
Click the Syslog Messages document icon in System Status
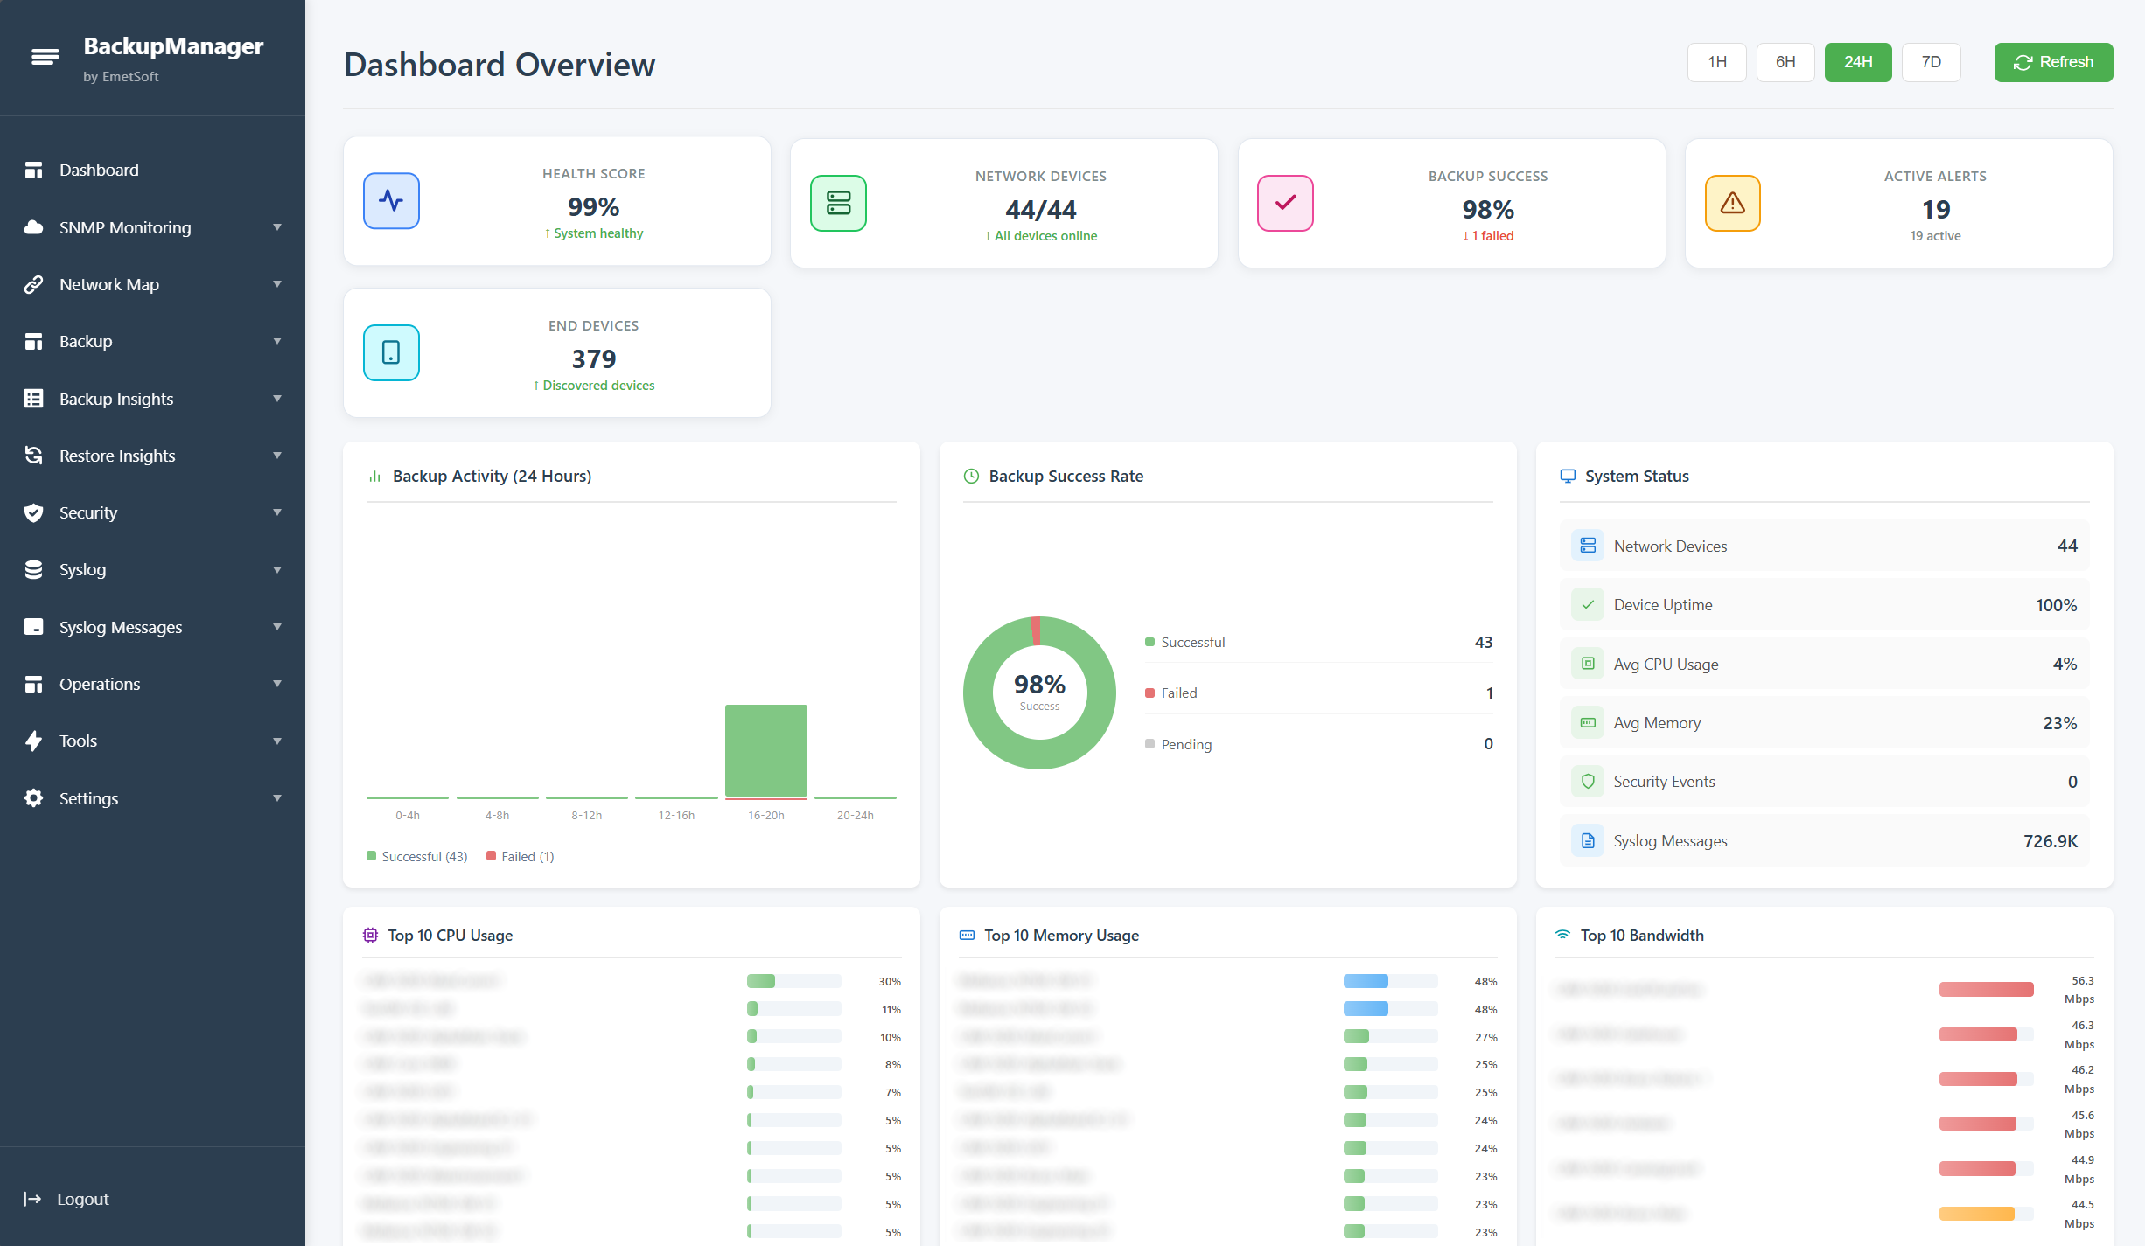tap(1588, 841)
